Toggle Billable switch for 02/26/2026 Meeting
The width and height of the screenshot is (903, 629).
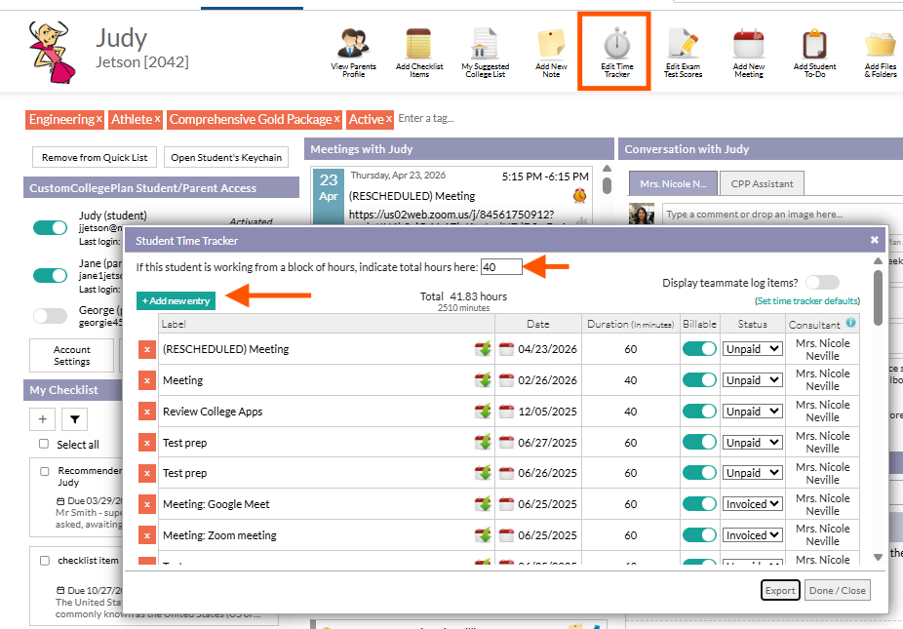click(x=699, y=380)
